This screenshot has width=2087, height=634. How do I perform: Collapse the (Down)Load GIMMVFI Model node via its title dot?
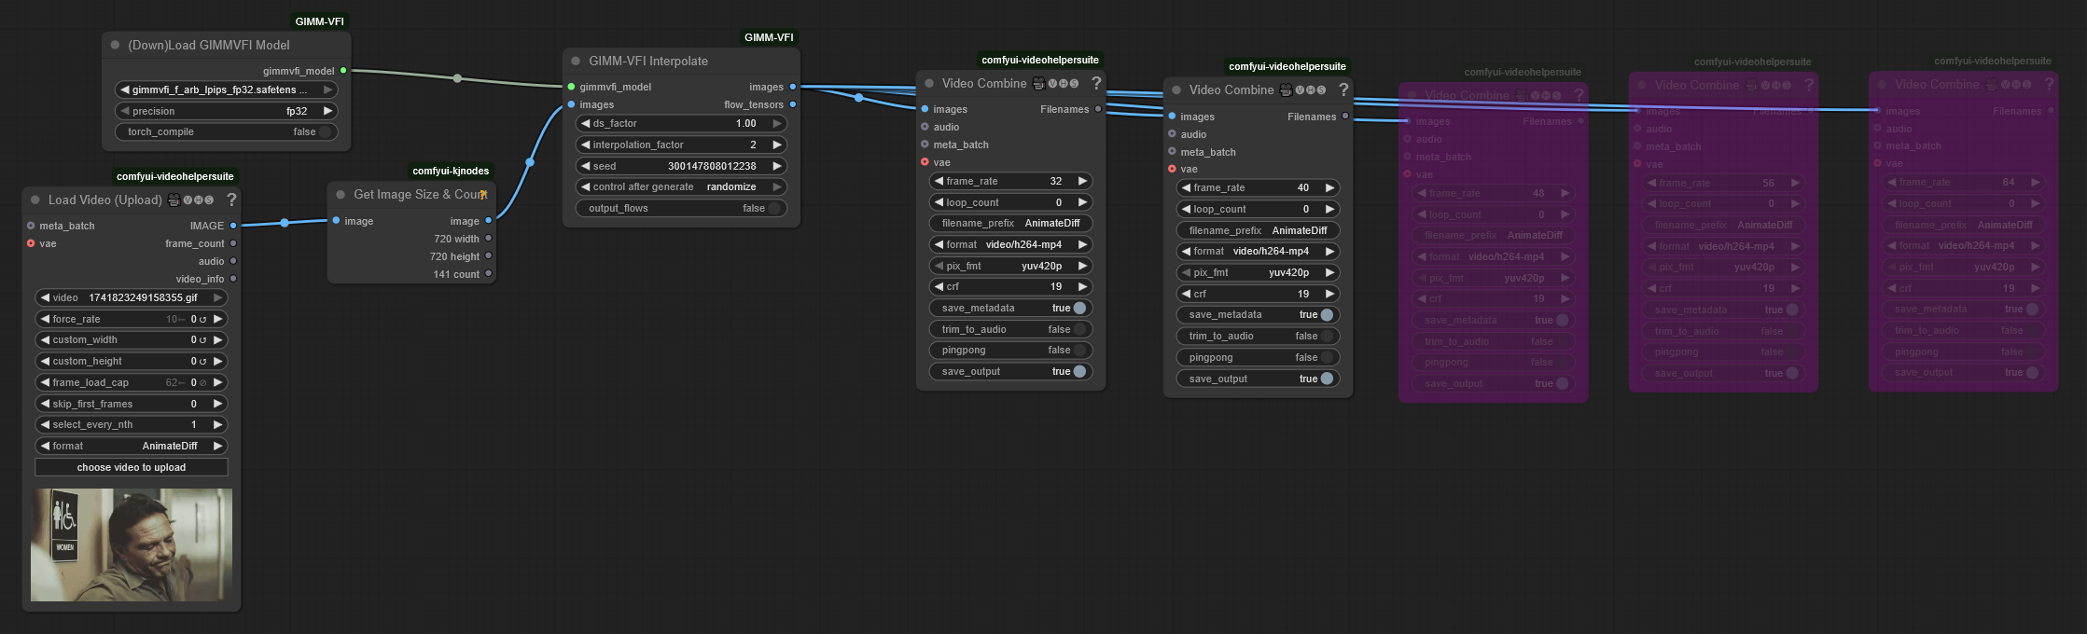pyautogui.click(x=116, y=45)
